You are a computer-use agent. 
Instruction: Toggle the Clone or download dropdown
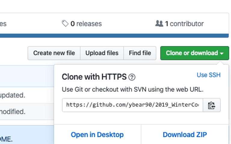tap(195, 53)
